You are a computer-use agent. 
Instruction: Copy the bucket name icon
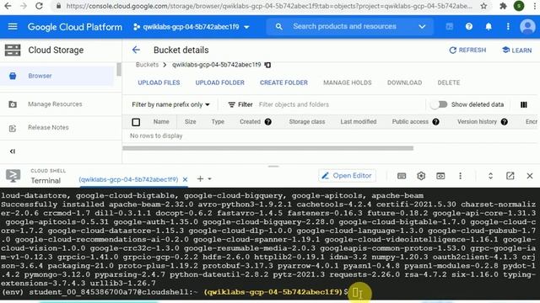click(x=267, y=65)
